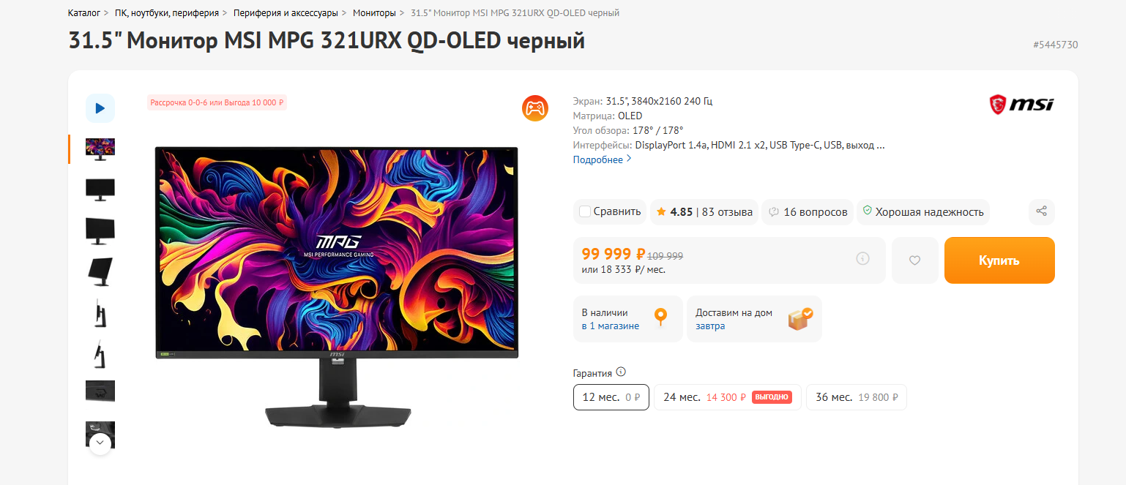Click the map pin store availability icon
The height and width of the screenshot is (485, 1126).
(x=660, y=317)
